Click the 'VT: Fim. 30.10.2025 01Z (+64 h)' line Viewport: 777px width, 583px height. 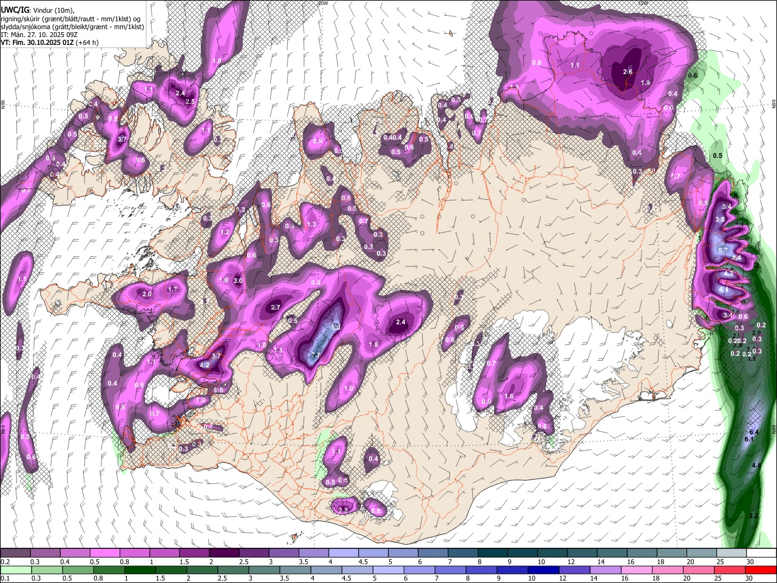(49, 43)
